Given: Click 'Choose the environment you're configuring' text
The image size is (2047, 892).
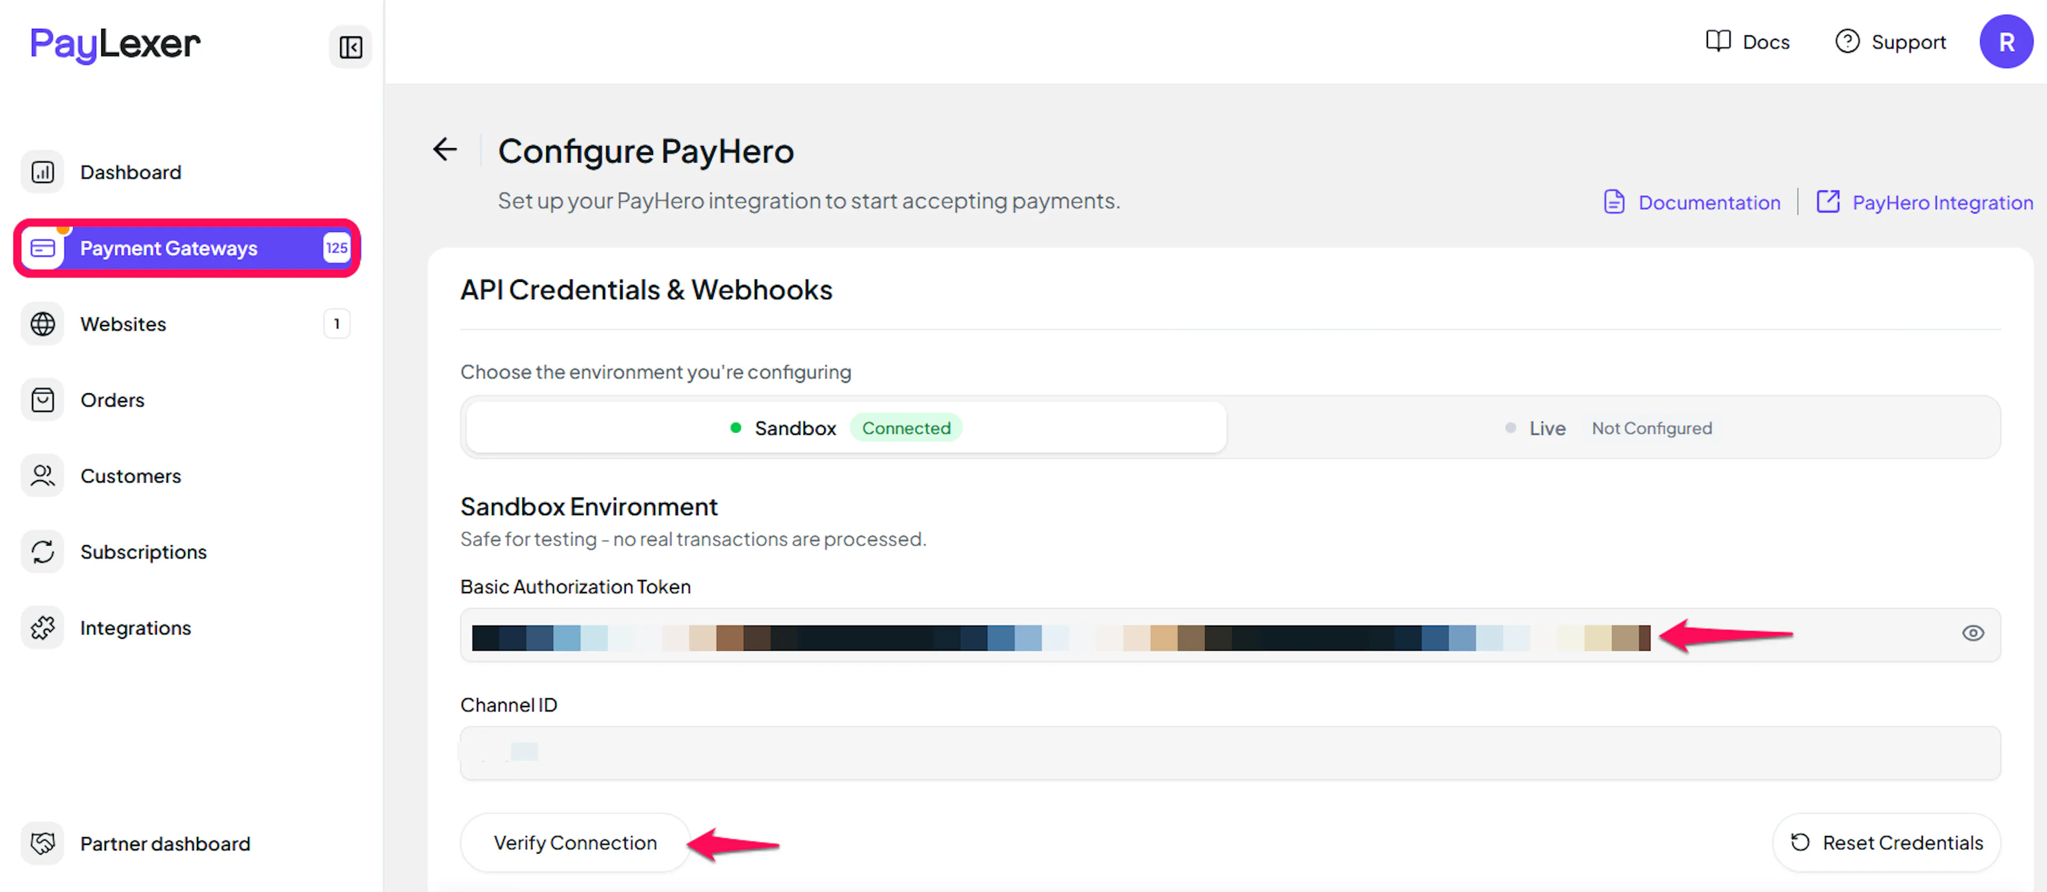Looking at the screenshot, I should point(656,372).
